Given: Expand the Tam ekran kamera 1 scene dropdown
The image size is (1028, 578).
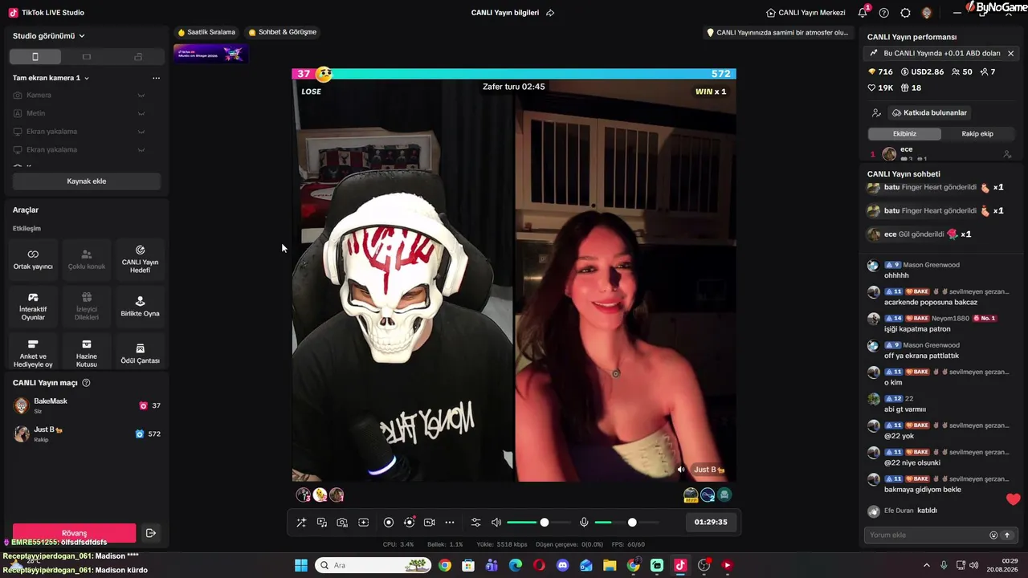Looking at the screenshot, I should coord(51,78).
